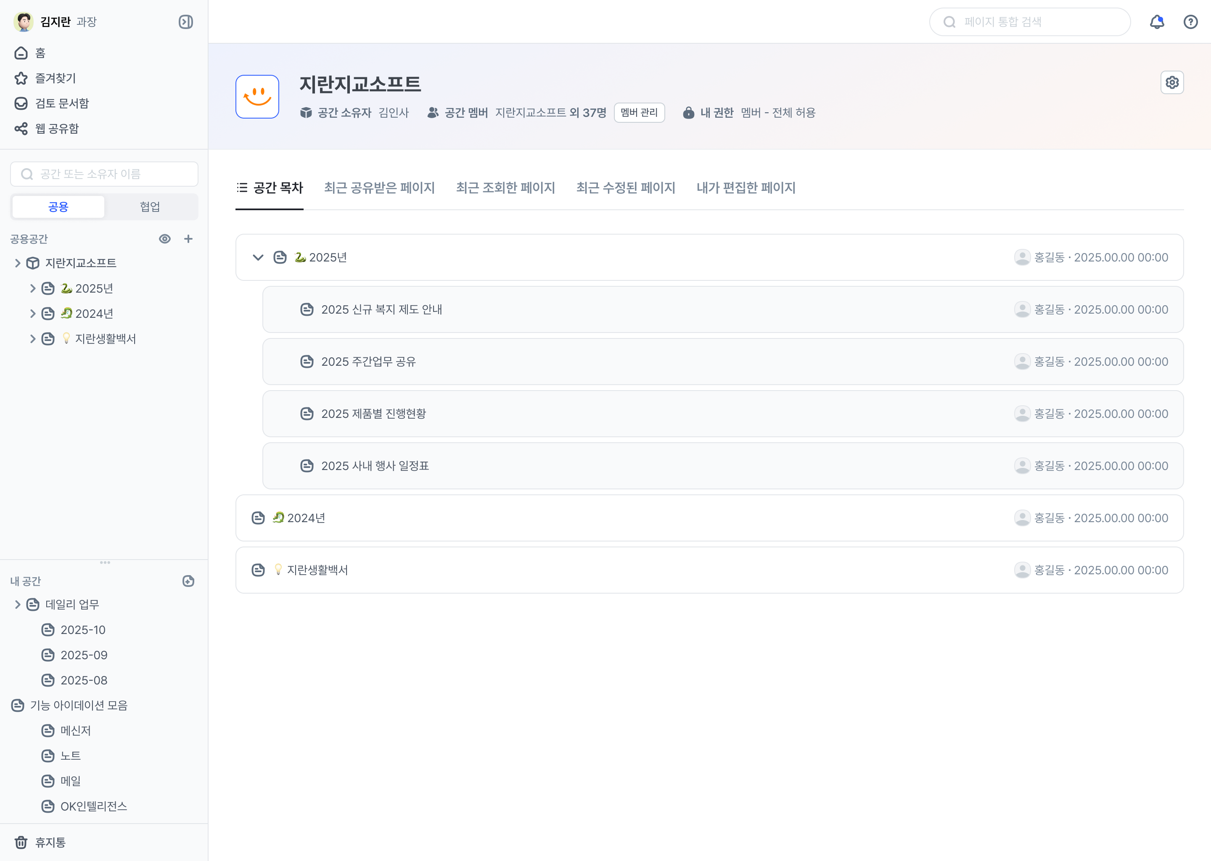Viewport: 1211px width, 861px height.
Task: Collapse the 2025년 section in main list
Action: (x=258, y=258)
